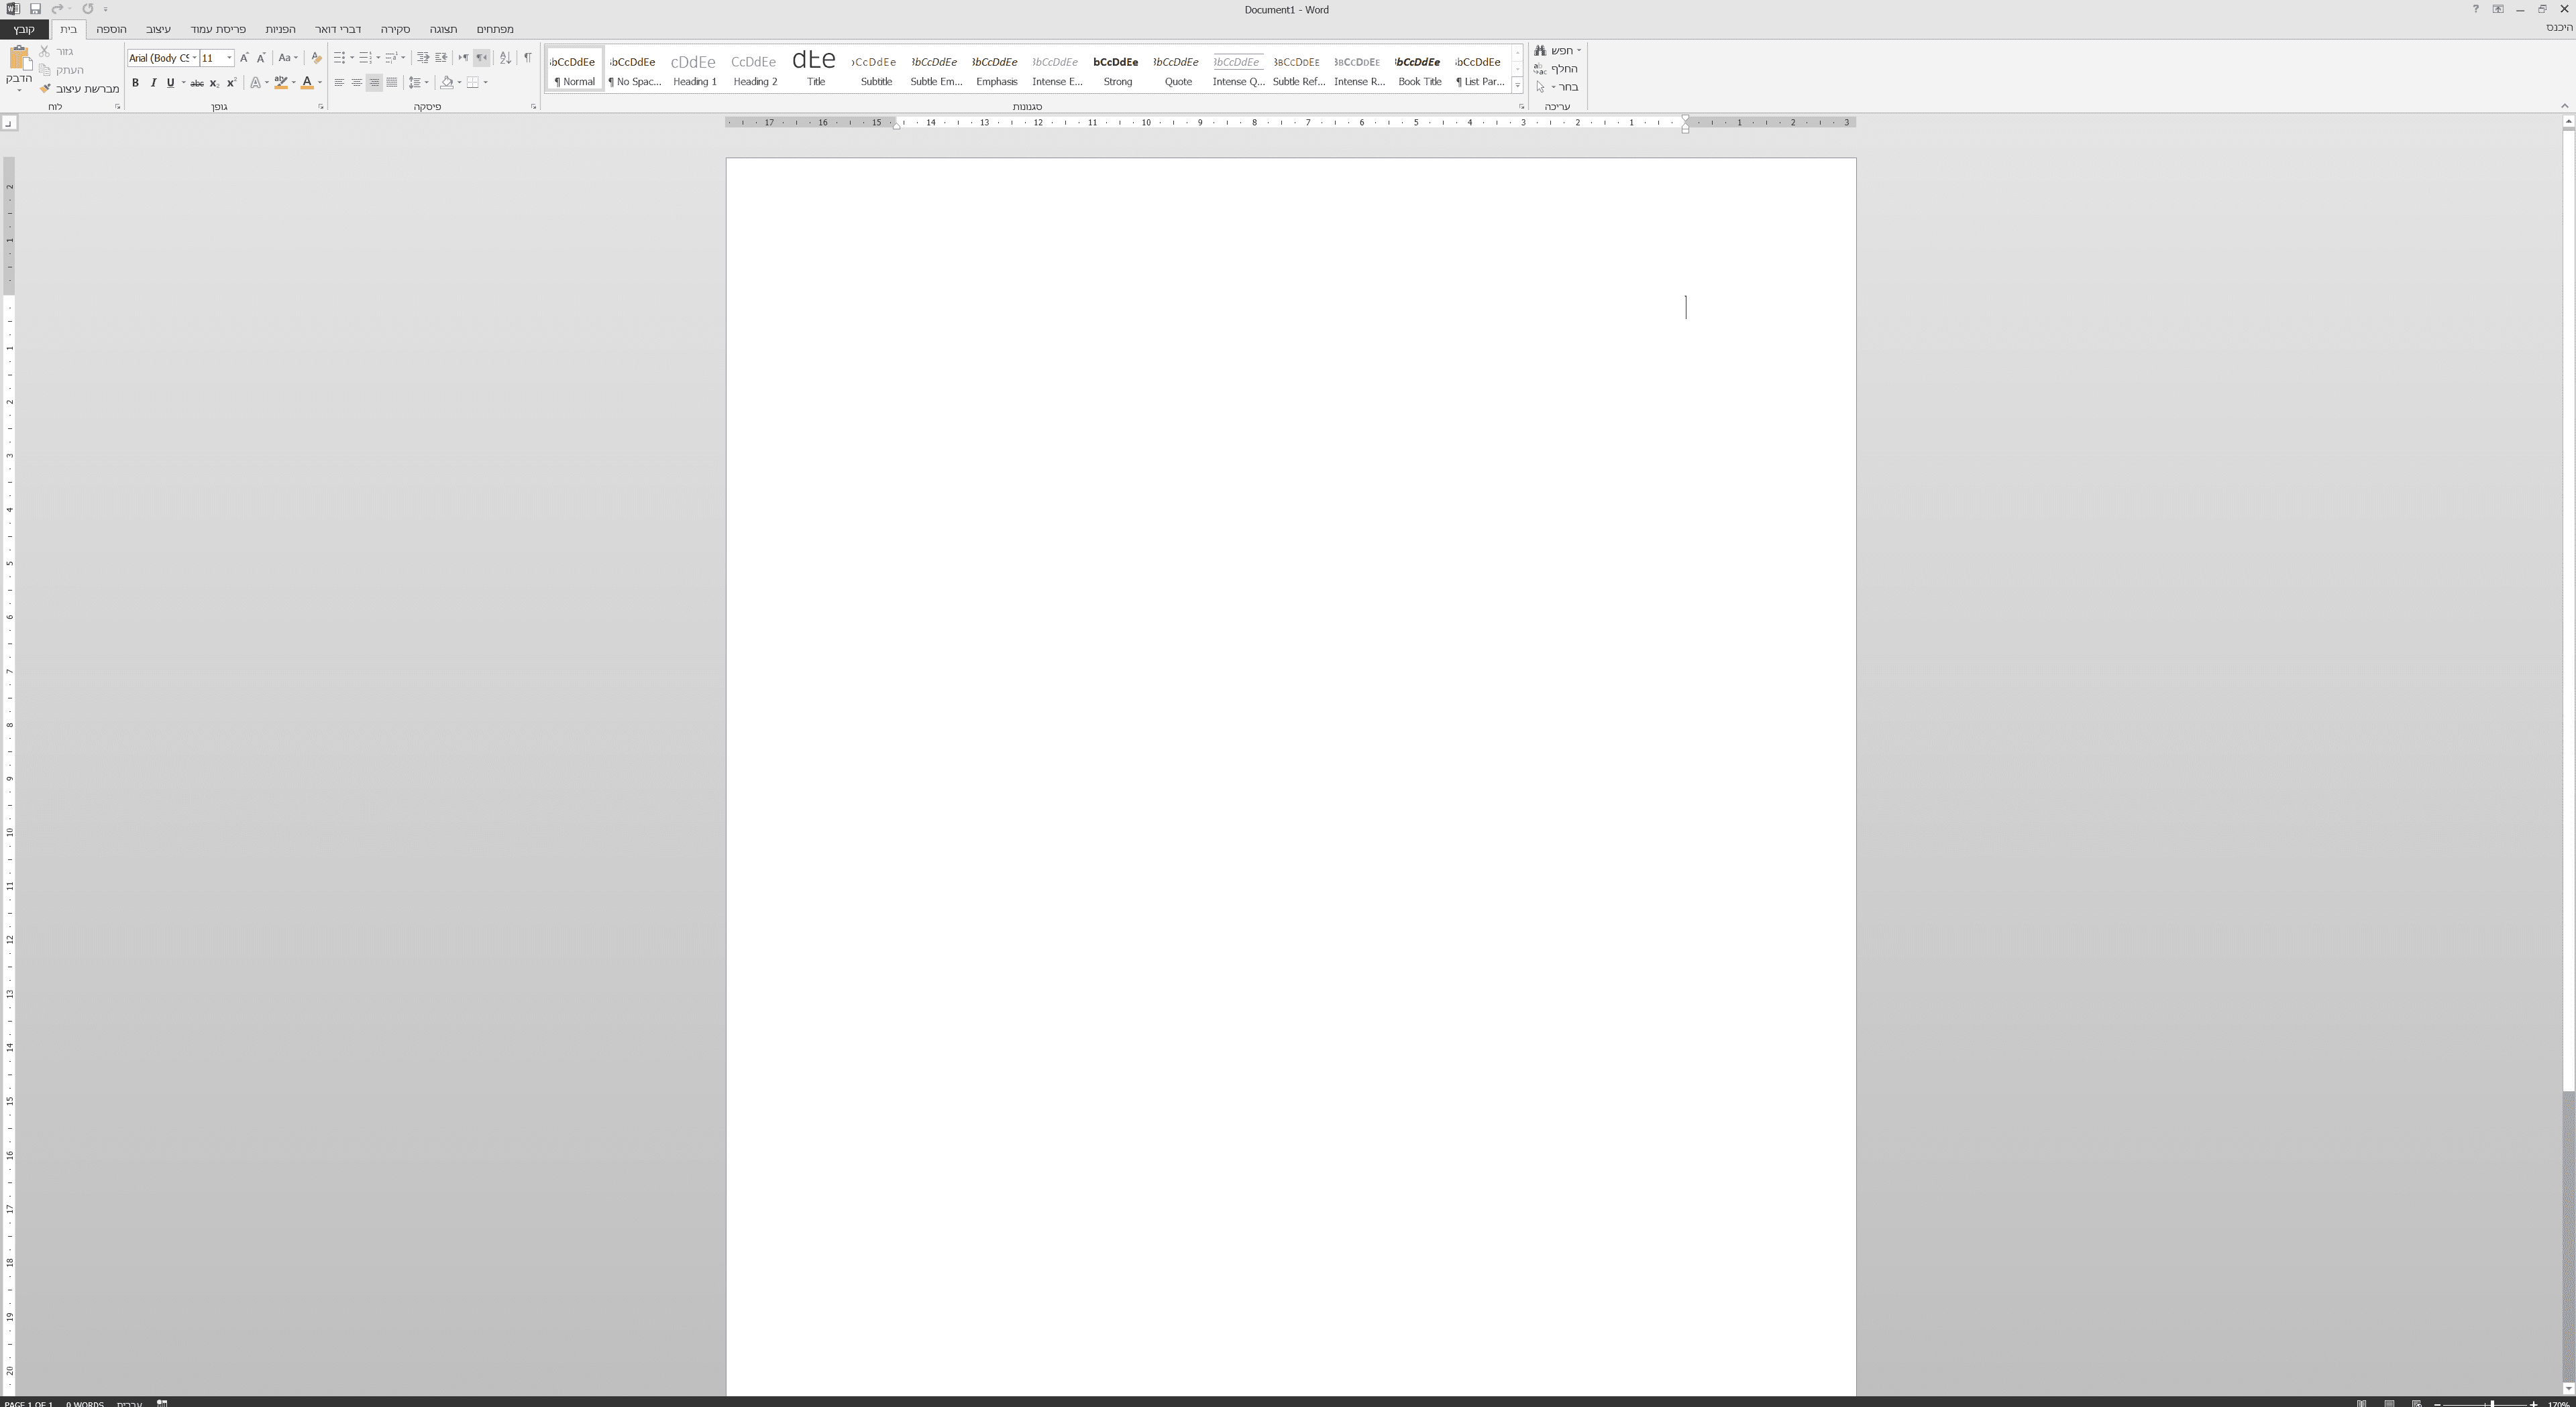Toggle Bold formatting
This screenshot has height=1407, width=2576.
pos(135,83)
